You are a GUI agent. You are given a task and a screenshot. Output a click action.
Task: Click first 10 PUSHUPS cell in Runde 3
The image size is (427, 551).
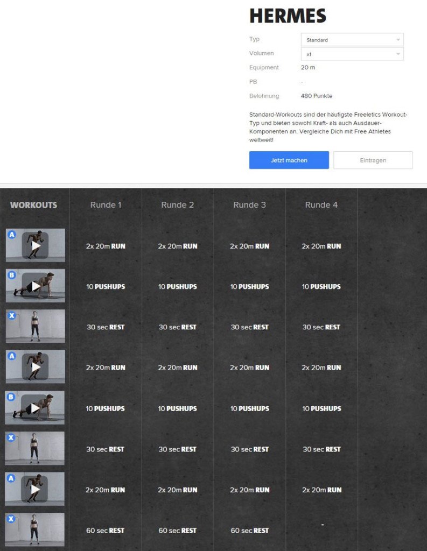(x=249, y=287)
